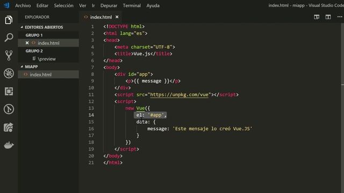344x193 pixels.
Task: Click the Open Preview to the Side icon
Action: tap(317, 17)
